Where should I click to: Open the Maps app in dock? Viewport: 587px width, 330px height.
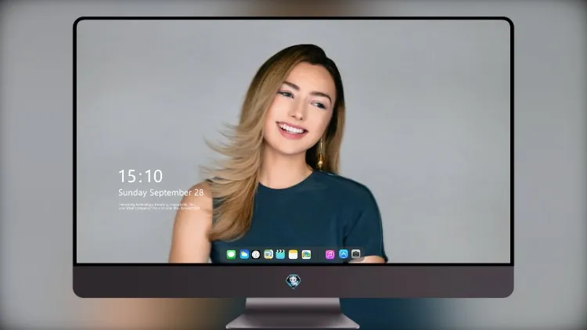[x=268, y=254]
